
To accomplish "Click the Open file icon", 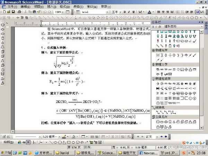I will (x=9, y=12).
